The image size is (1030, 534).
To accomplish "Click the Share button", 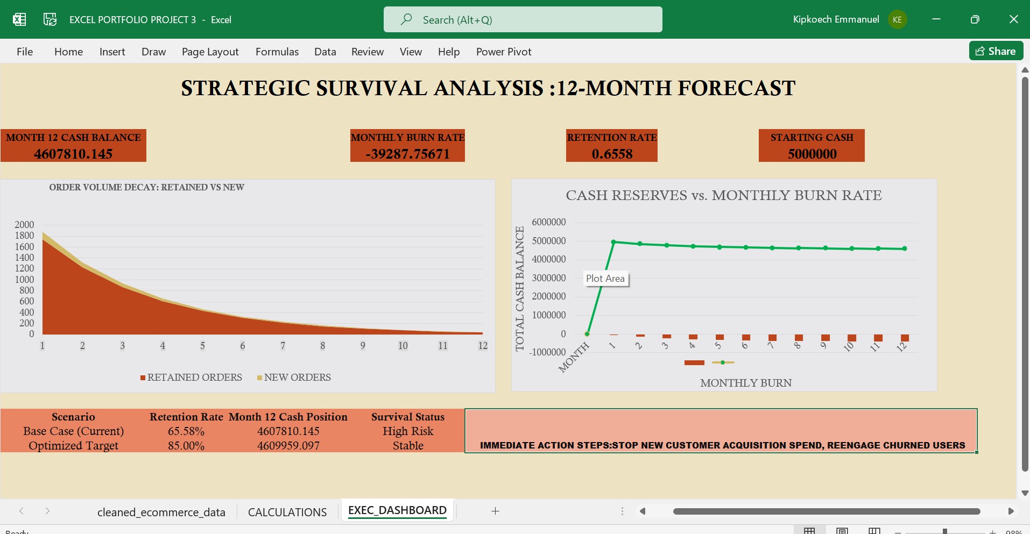I will click(995, 51).
